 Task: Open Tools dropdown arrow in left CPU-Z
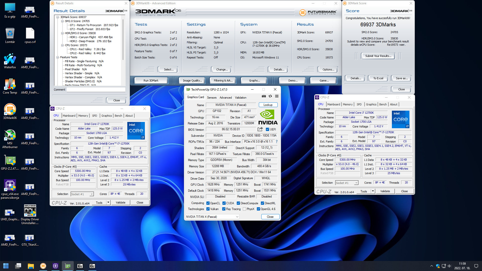(x=108, y=202)
